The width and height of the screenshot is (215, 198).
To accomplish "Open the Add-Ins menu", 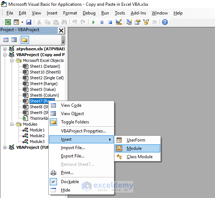I will coord(138,13).
